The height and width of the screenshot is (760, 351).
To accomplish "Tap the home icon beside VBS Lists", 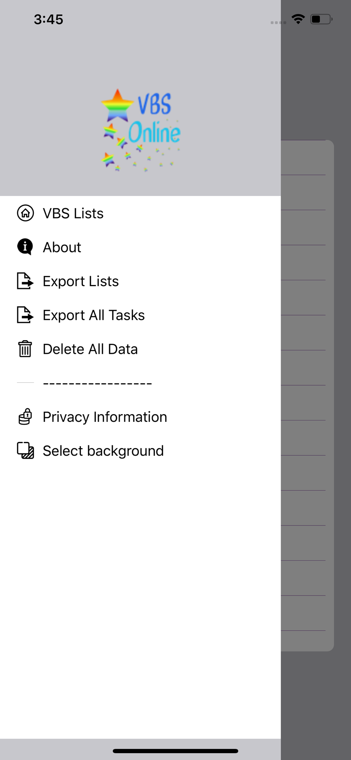I will (x=25, y=213).
